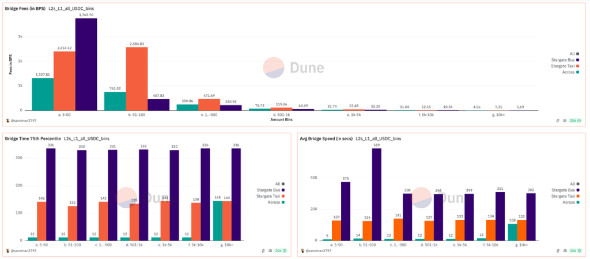
Task: Toggle Across series in Bridge Time legend
Action: coord(268,202)
